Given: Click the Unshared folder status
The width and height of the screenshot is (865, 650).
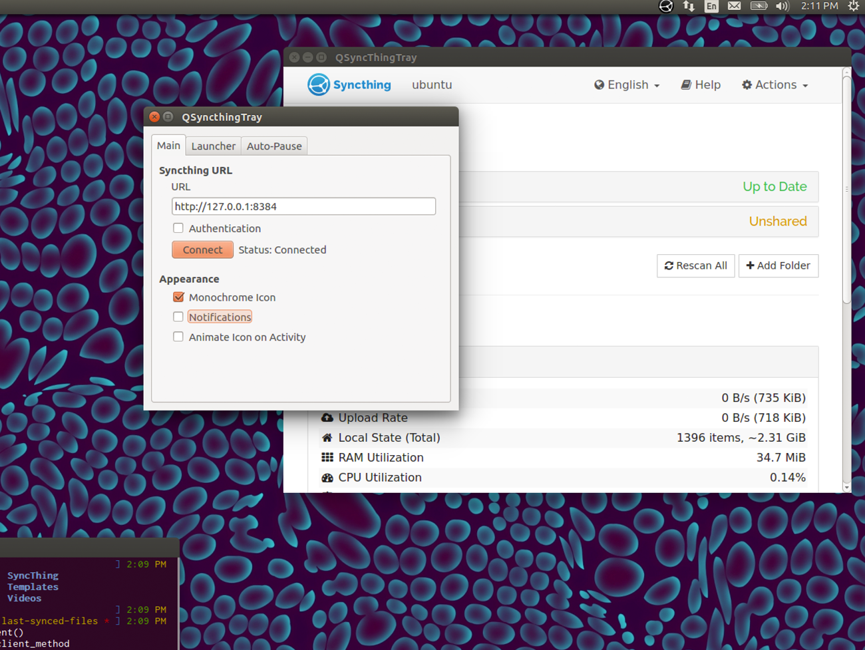Looking at the screenshot, I should 778,222.
